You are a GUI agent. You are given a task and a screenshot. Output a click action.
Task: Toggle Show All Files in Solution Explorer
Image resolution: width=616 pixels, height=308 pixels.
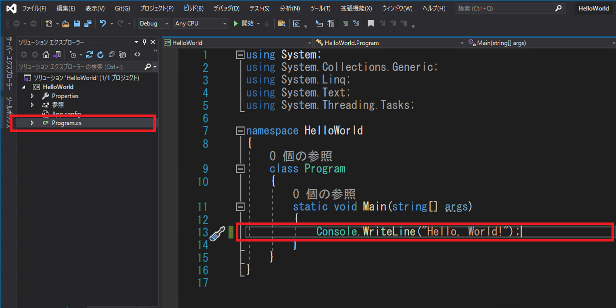[122, 54]
